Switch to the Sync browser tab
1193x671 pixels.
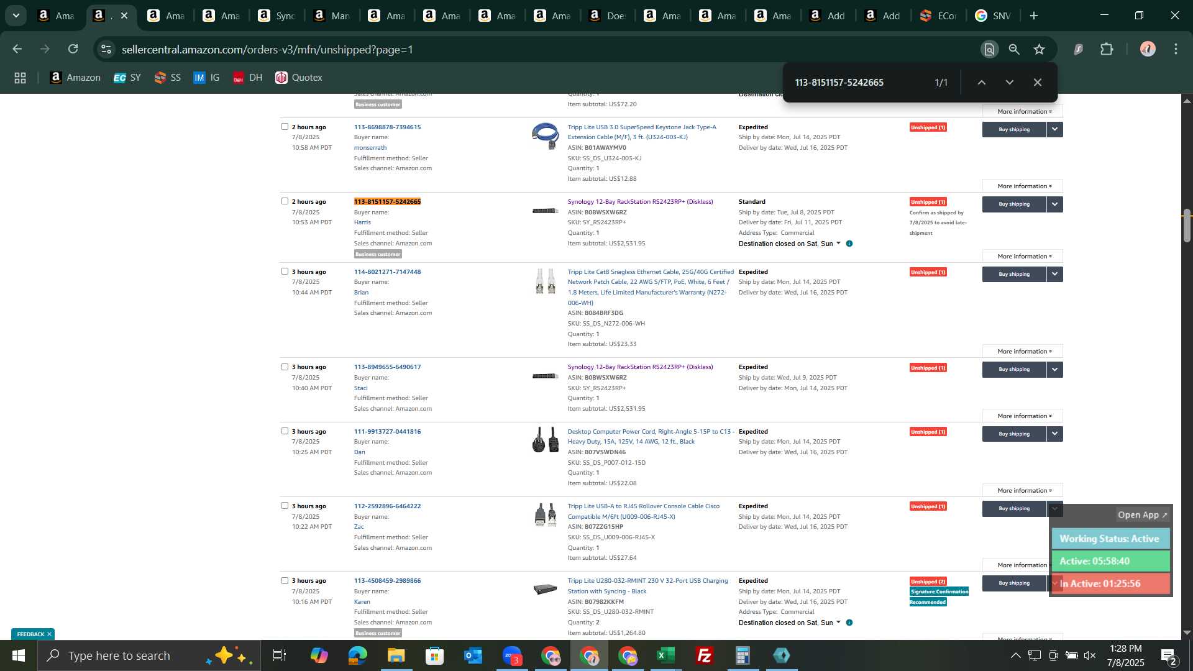[x=277, y=16]
